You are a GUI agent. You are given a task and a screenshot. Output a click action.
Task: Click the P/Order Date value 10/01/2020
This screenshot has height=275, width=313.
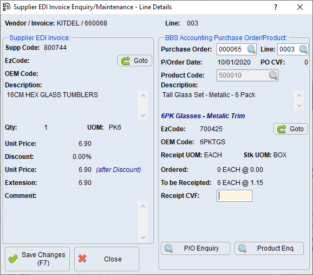pos(234,62)
